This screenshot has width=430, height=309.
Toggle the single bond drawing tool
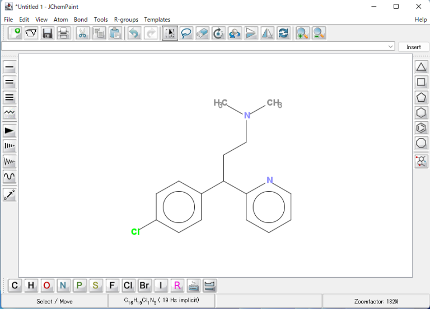point(10,67)
